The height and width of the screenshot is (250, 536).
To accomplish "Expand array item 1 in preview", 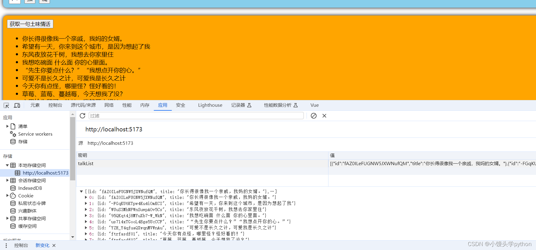I will [x=86, y=203].
